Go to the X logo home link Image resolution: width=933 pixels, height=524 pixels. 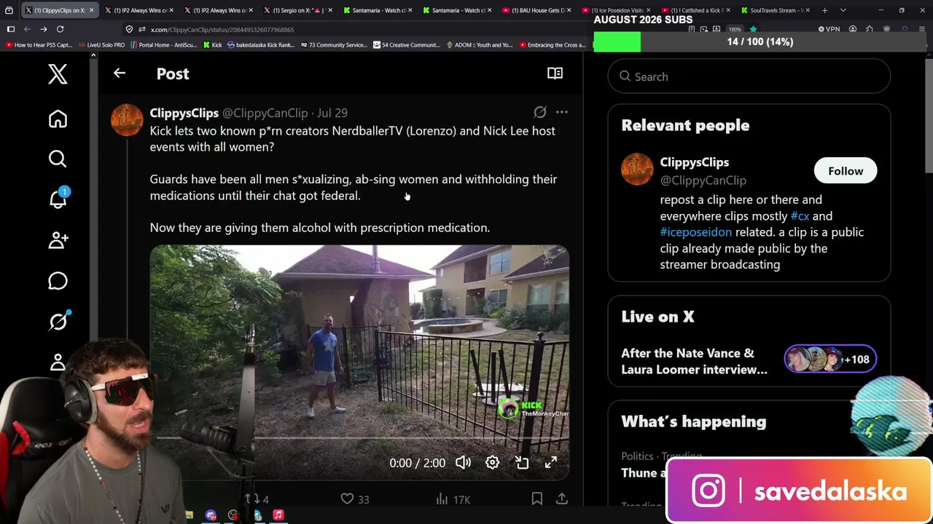tap(58, 74)
